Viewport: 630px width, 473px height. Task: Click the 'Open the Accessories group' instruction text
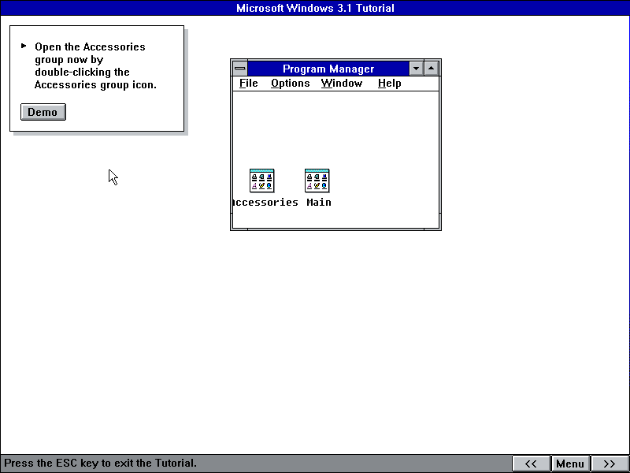coord(95,65)
